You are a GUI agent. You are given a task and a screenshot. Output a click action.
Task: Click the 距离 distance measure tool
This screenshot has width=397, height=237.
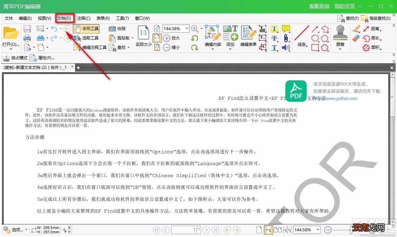pos(372,28)
